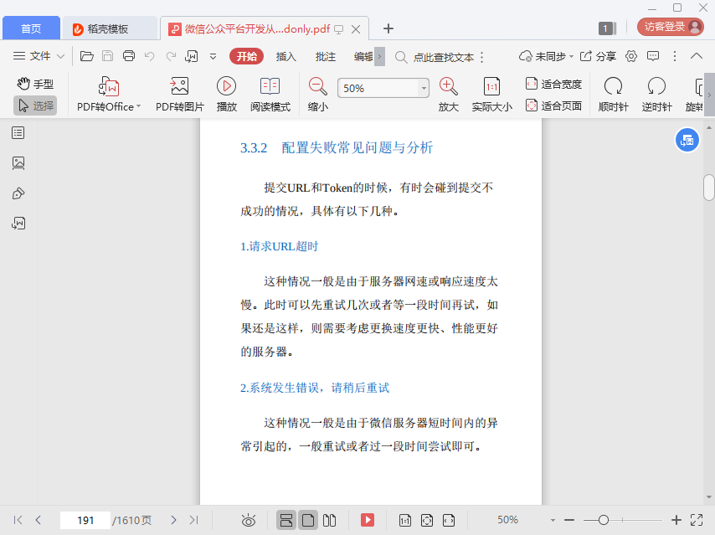
Task: Enable two-page view in status bar
Action: 330,520
